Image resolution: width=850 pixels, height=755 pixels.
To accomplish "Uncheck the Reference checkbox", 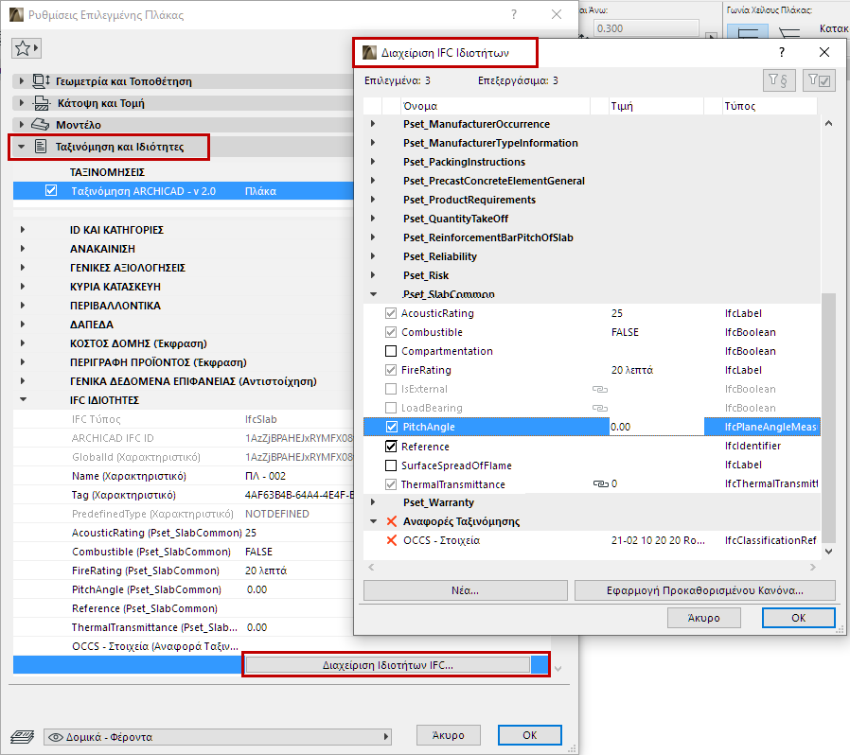I will click(x=390, y=446).
